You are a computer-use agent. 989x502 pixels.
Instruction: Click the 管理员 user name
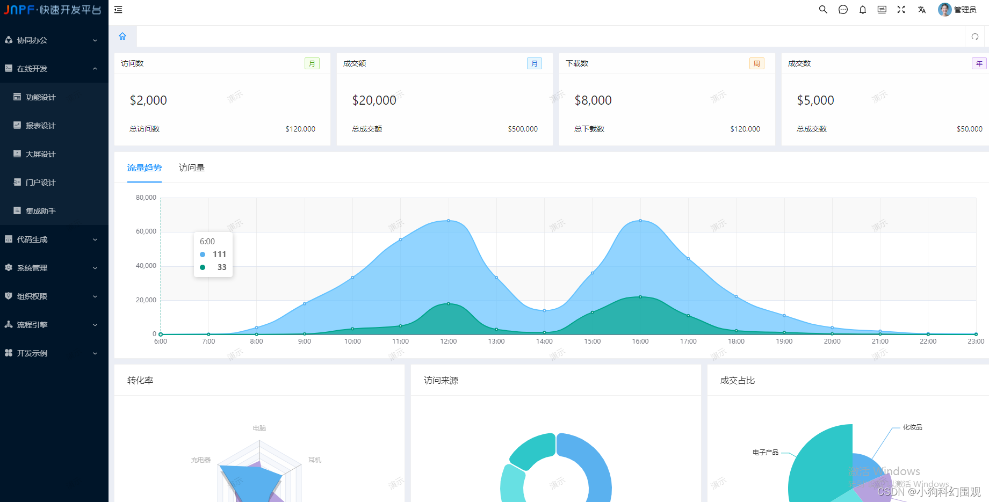965,10
